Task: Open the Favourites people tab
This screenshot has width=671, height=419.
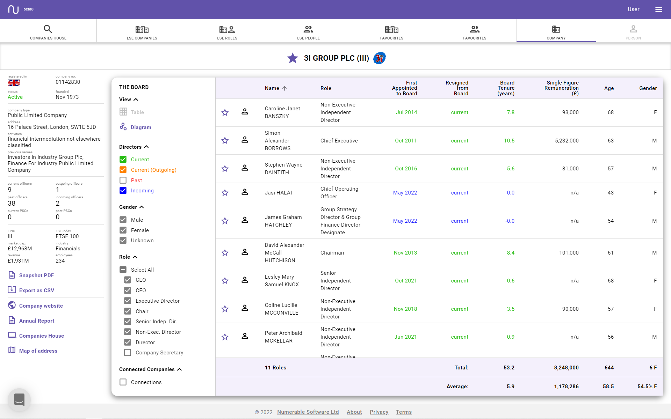Action: [x=475, y=32]
